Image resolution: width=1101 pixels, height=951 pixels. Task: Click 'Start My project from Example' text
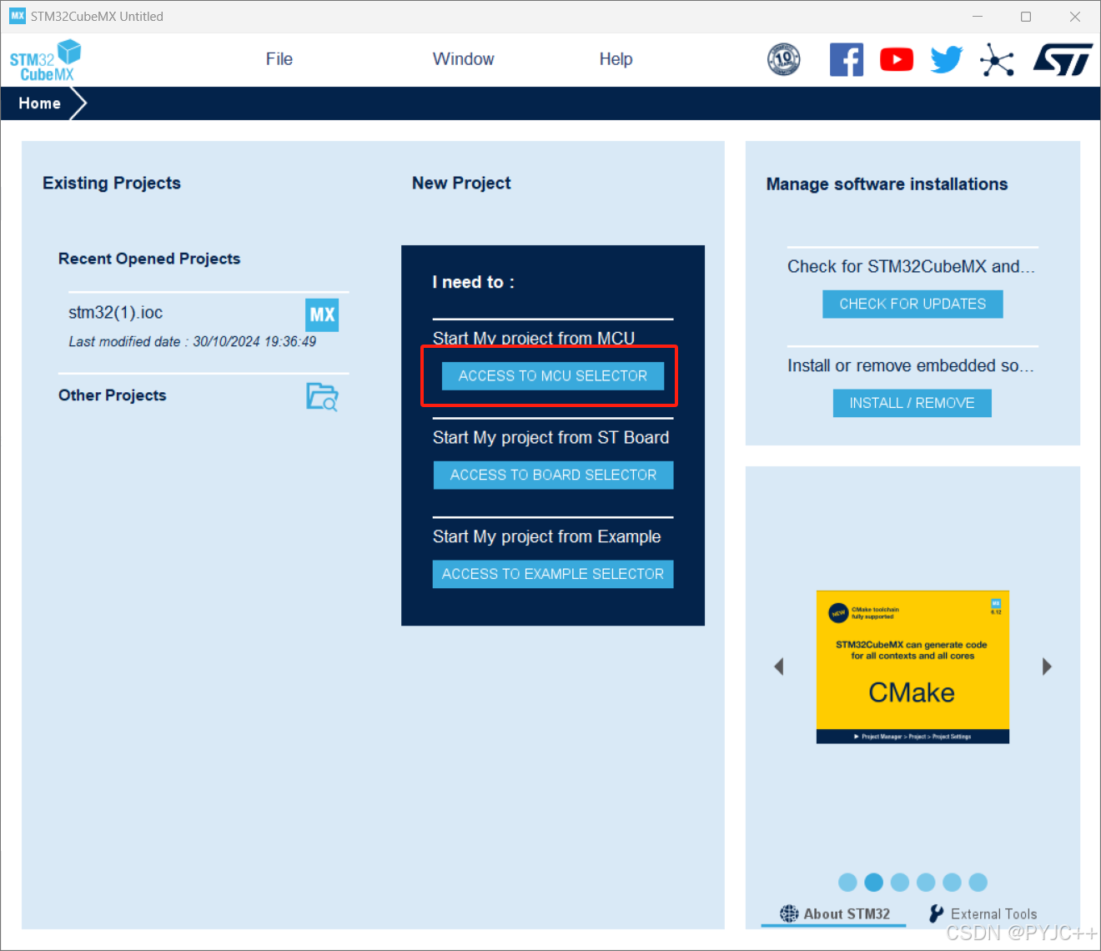[547, 536]
